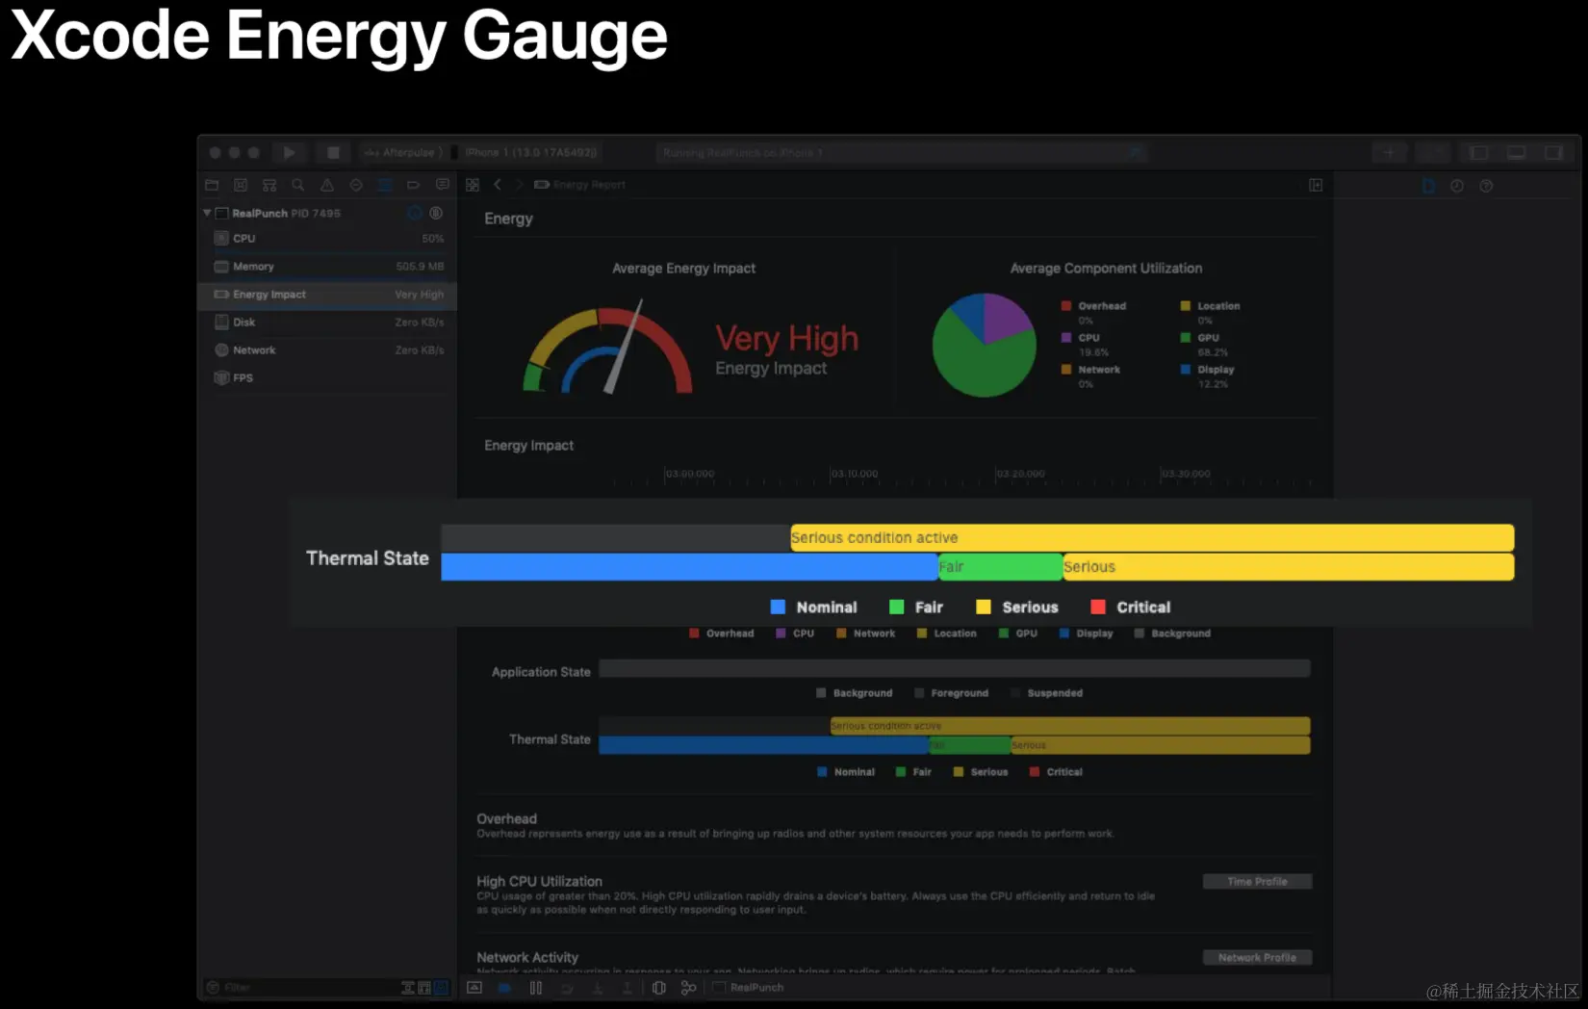
Task: Toggle the breakpoints activation icon
Action: click(x=505, y=988)
